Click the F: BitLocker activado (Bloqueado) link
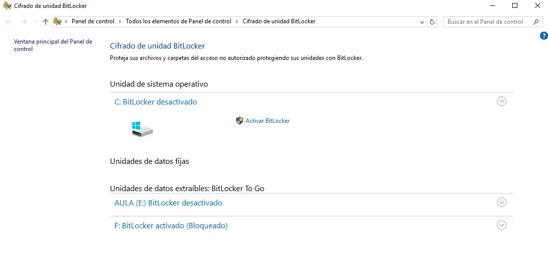 (x=171, y=226)
